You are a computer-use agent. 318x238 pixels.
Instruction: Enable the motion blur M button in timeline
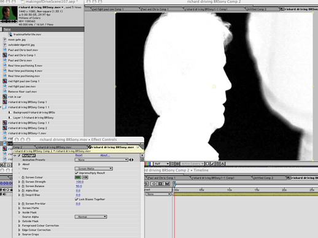[x=167, y=184]
